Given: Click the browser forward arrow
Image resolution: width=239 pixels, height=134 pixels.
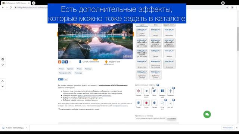Looking at the screenshot, I should 7,7.
